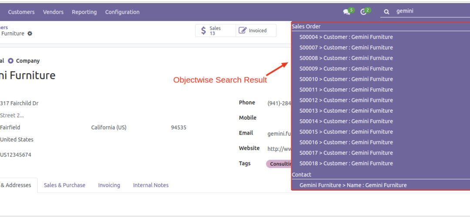
Task: Click the Invoiced stat button
Action: 256,30
